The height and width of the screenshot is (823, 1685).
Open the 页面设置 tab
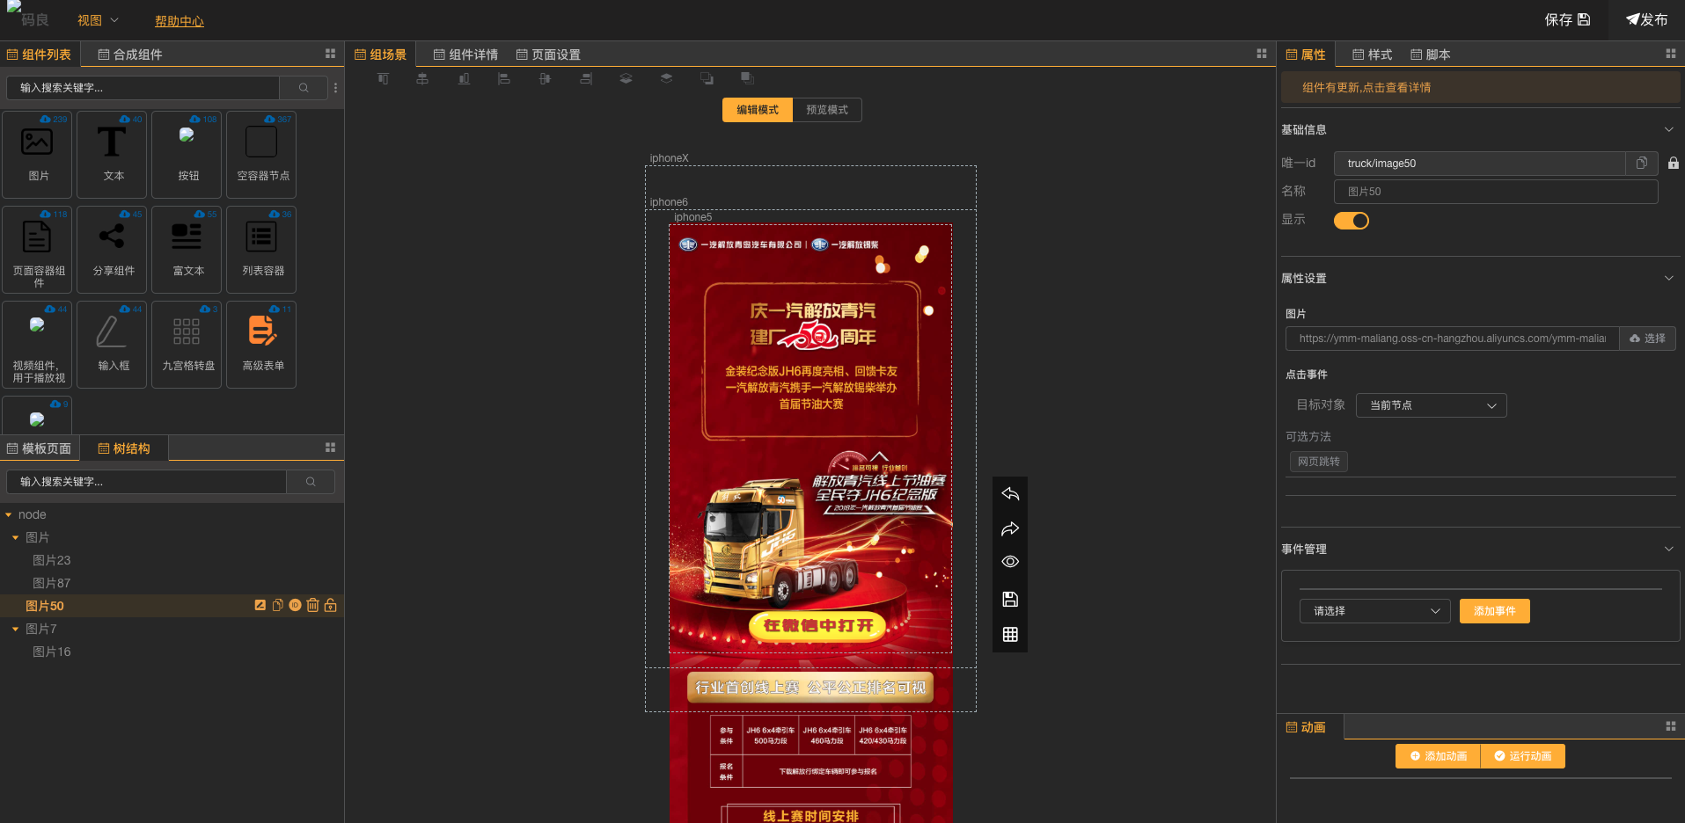(x=548, y=55)
